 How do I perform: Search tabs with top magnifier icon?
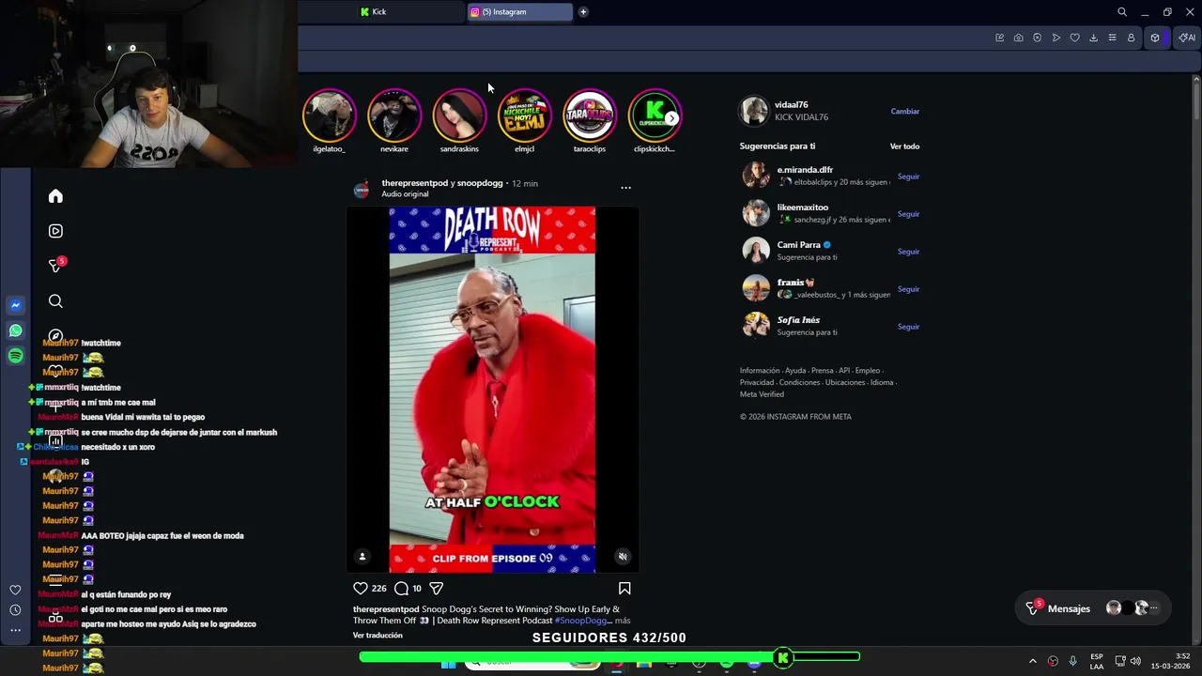[x=1121, y=12]
